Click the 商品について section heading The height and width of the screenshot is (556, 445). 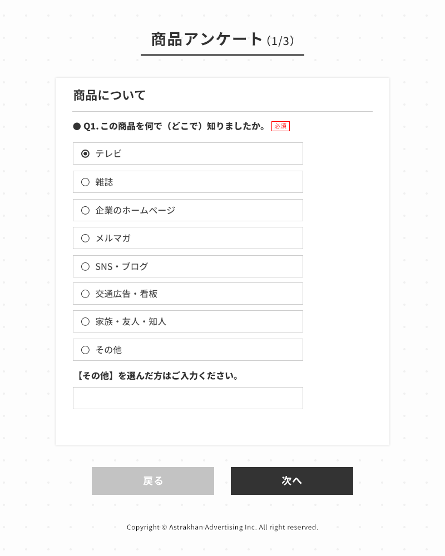109,96
